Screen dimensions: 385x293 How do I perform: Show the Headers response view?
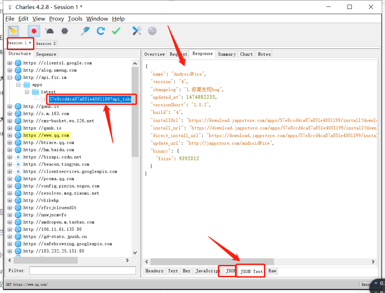coord(154,271)
